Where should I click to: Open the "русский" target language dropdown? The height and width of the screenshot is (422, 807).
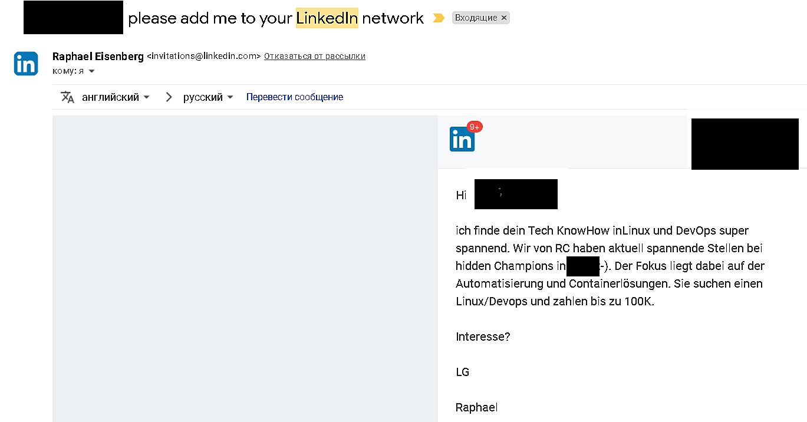coord(208,97)
